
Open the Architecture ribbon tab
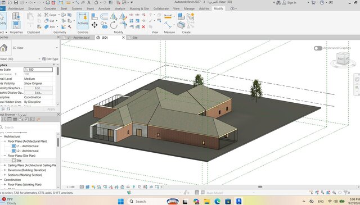tap(16, 8)
